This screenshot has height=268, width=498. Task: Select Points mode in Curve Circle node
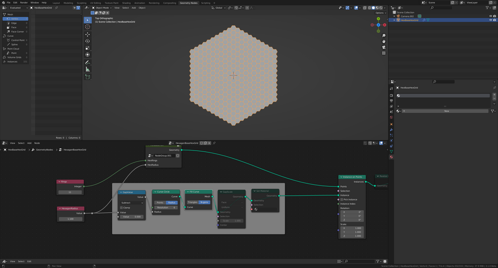pyautogui.click(x=160, y=203)
